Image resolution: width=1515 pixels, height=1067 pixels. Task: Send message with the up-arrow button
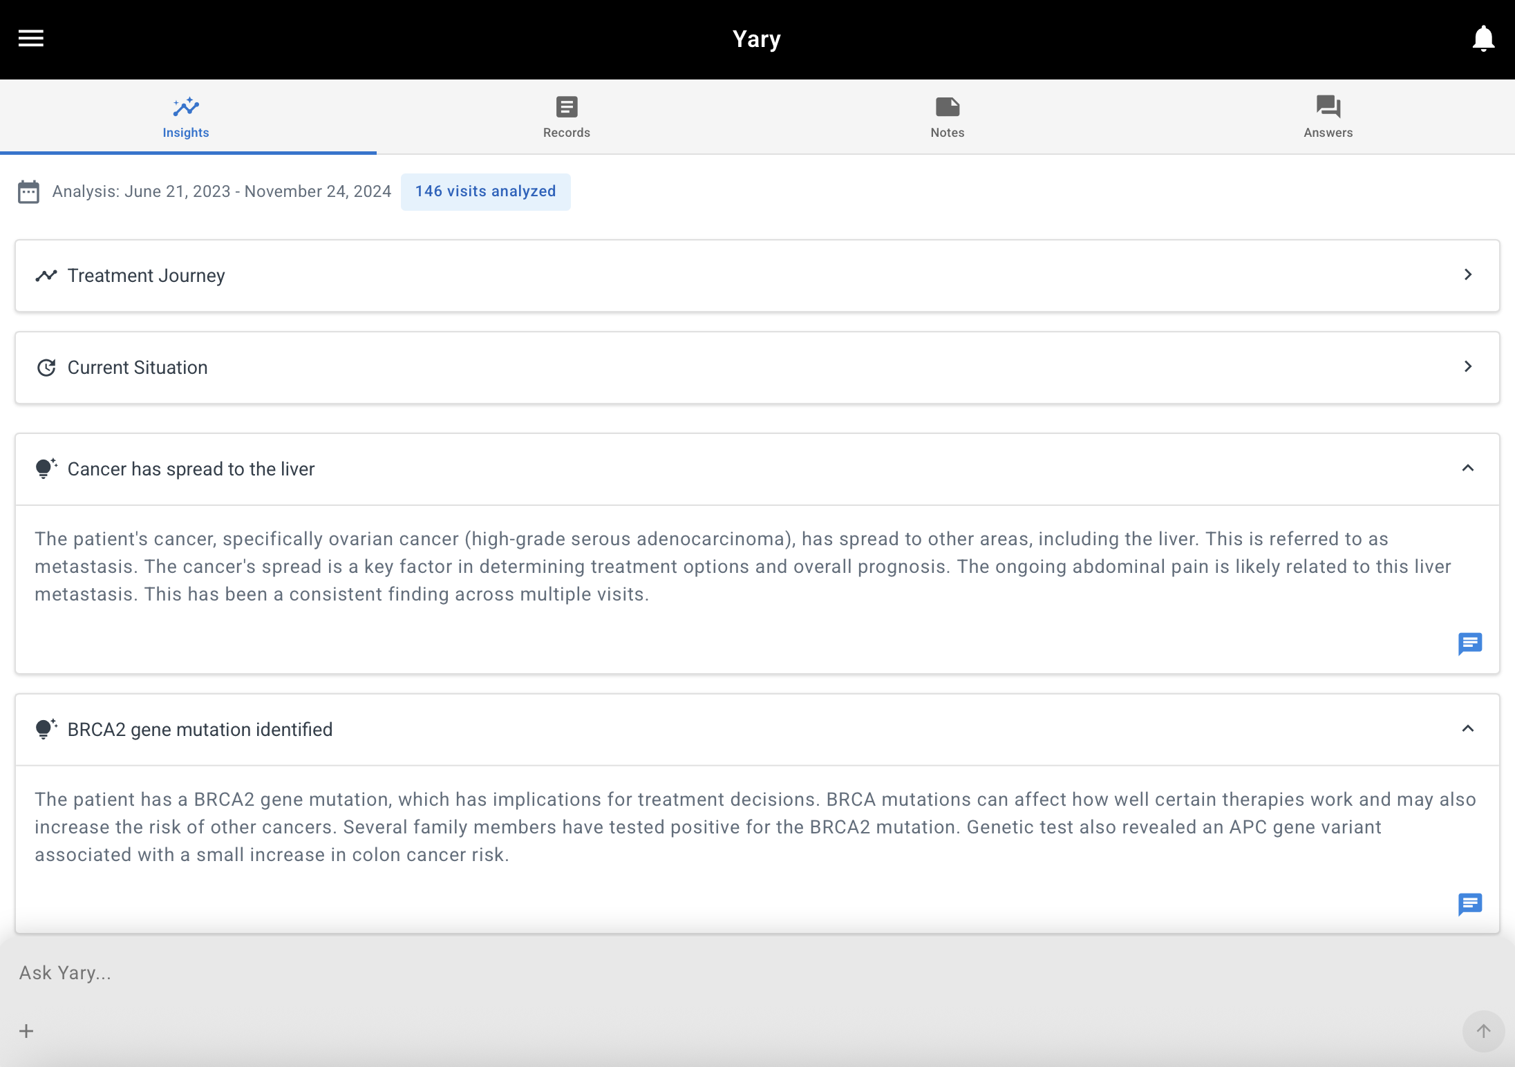coord(1483,1031)
